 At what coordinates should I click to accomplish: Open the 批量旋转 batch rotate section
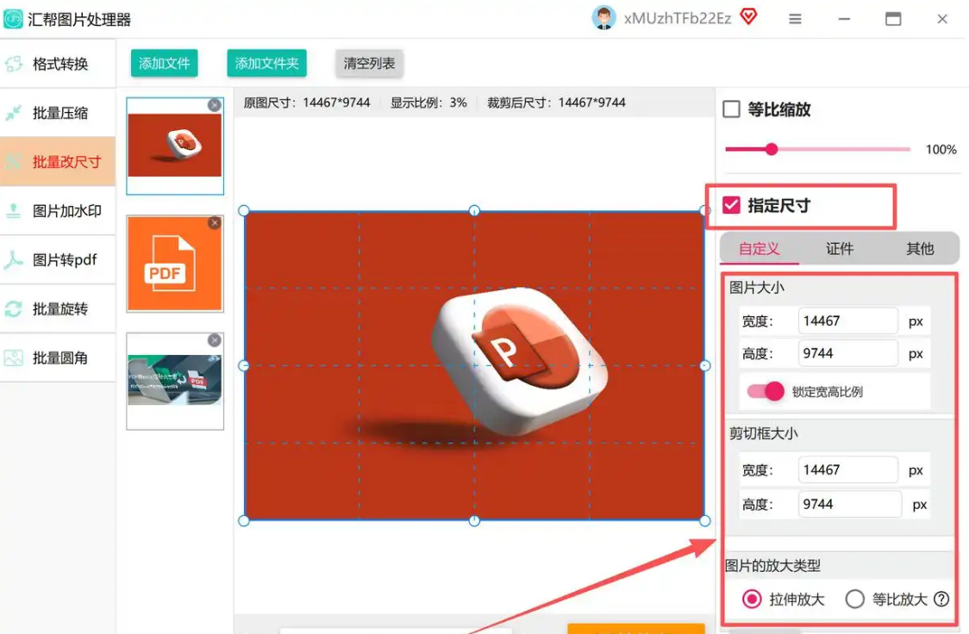coord(58,308)
